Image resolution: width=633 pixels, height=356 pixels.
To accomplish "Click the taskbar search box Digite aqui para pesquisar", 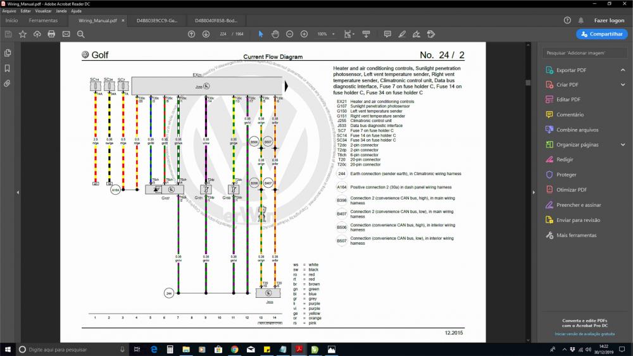I will tap(73, 350).
